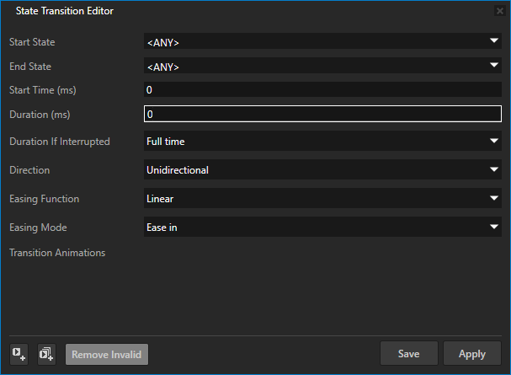Click the add single transition animation icon
511x375 pixels.
click(19, 354)
